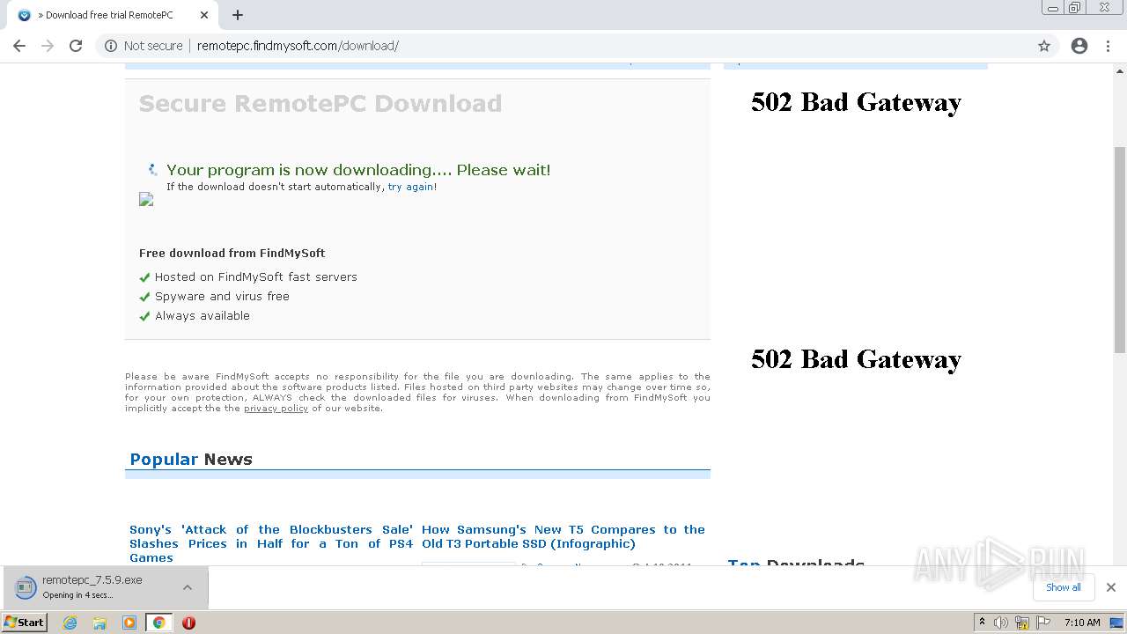1127x634 pixels.
Task: Click Hosted on FindMySoft fast servers text
Action: point(256,276)
